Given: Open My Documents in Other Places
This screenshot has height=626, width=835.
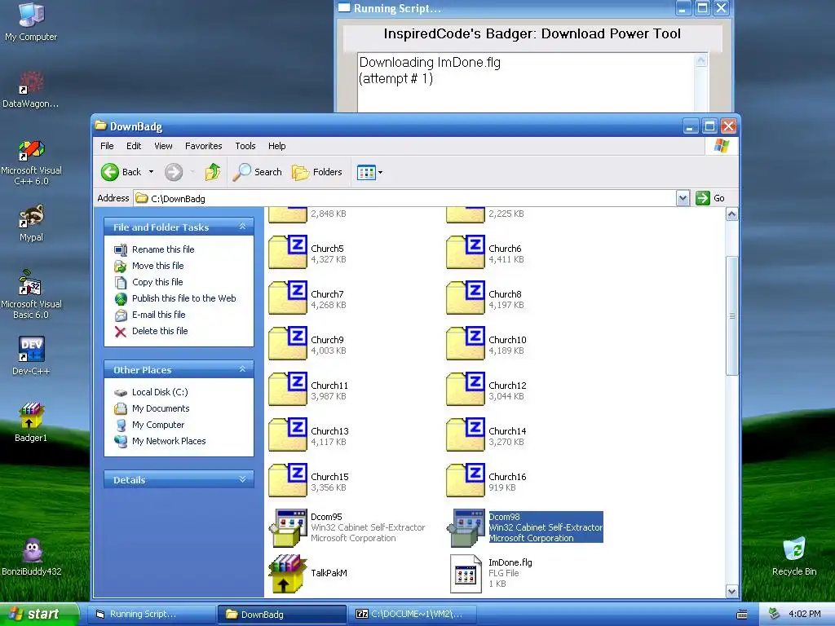Looking at the screenshot, I should click(x=161, y=408).
